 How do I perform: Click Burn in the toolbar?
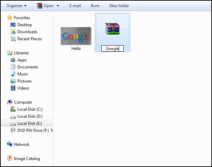tap(95, 6)
